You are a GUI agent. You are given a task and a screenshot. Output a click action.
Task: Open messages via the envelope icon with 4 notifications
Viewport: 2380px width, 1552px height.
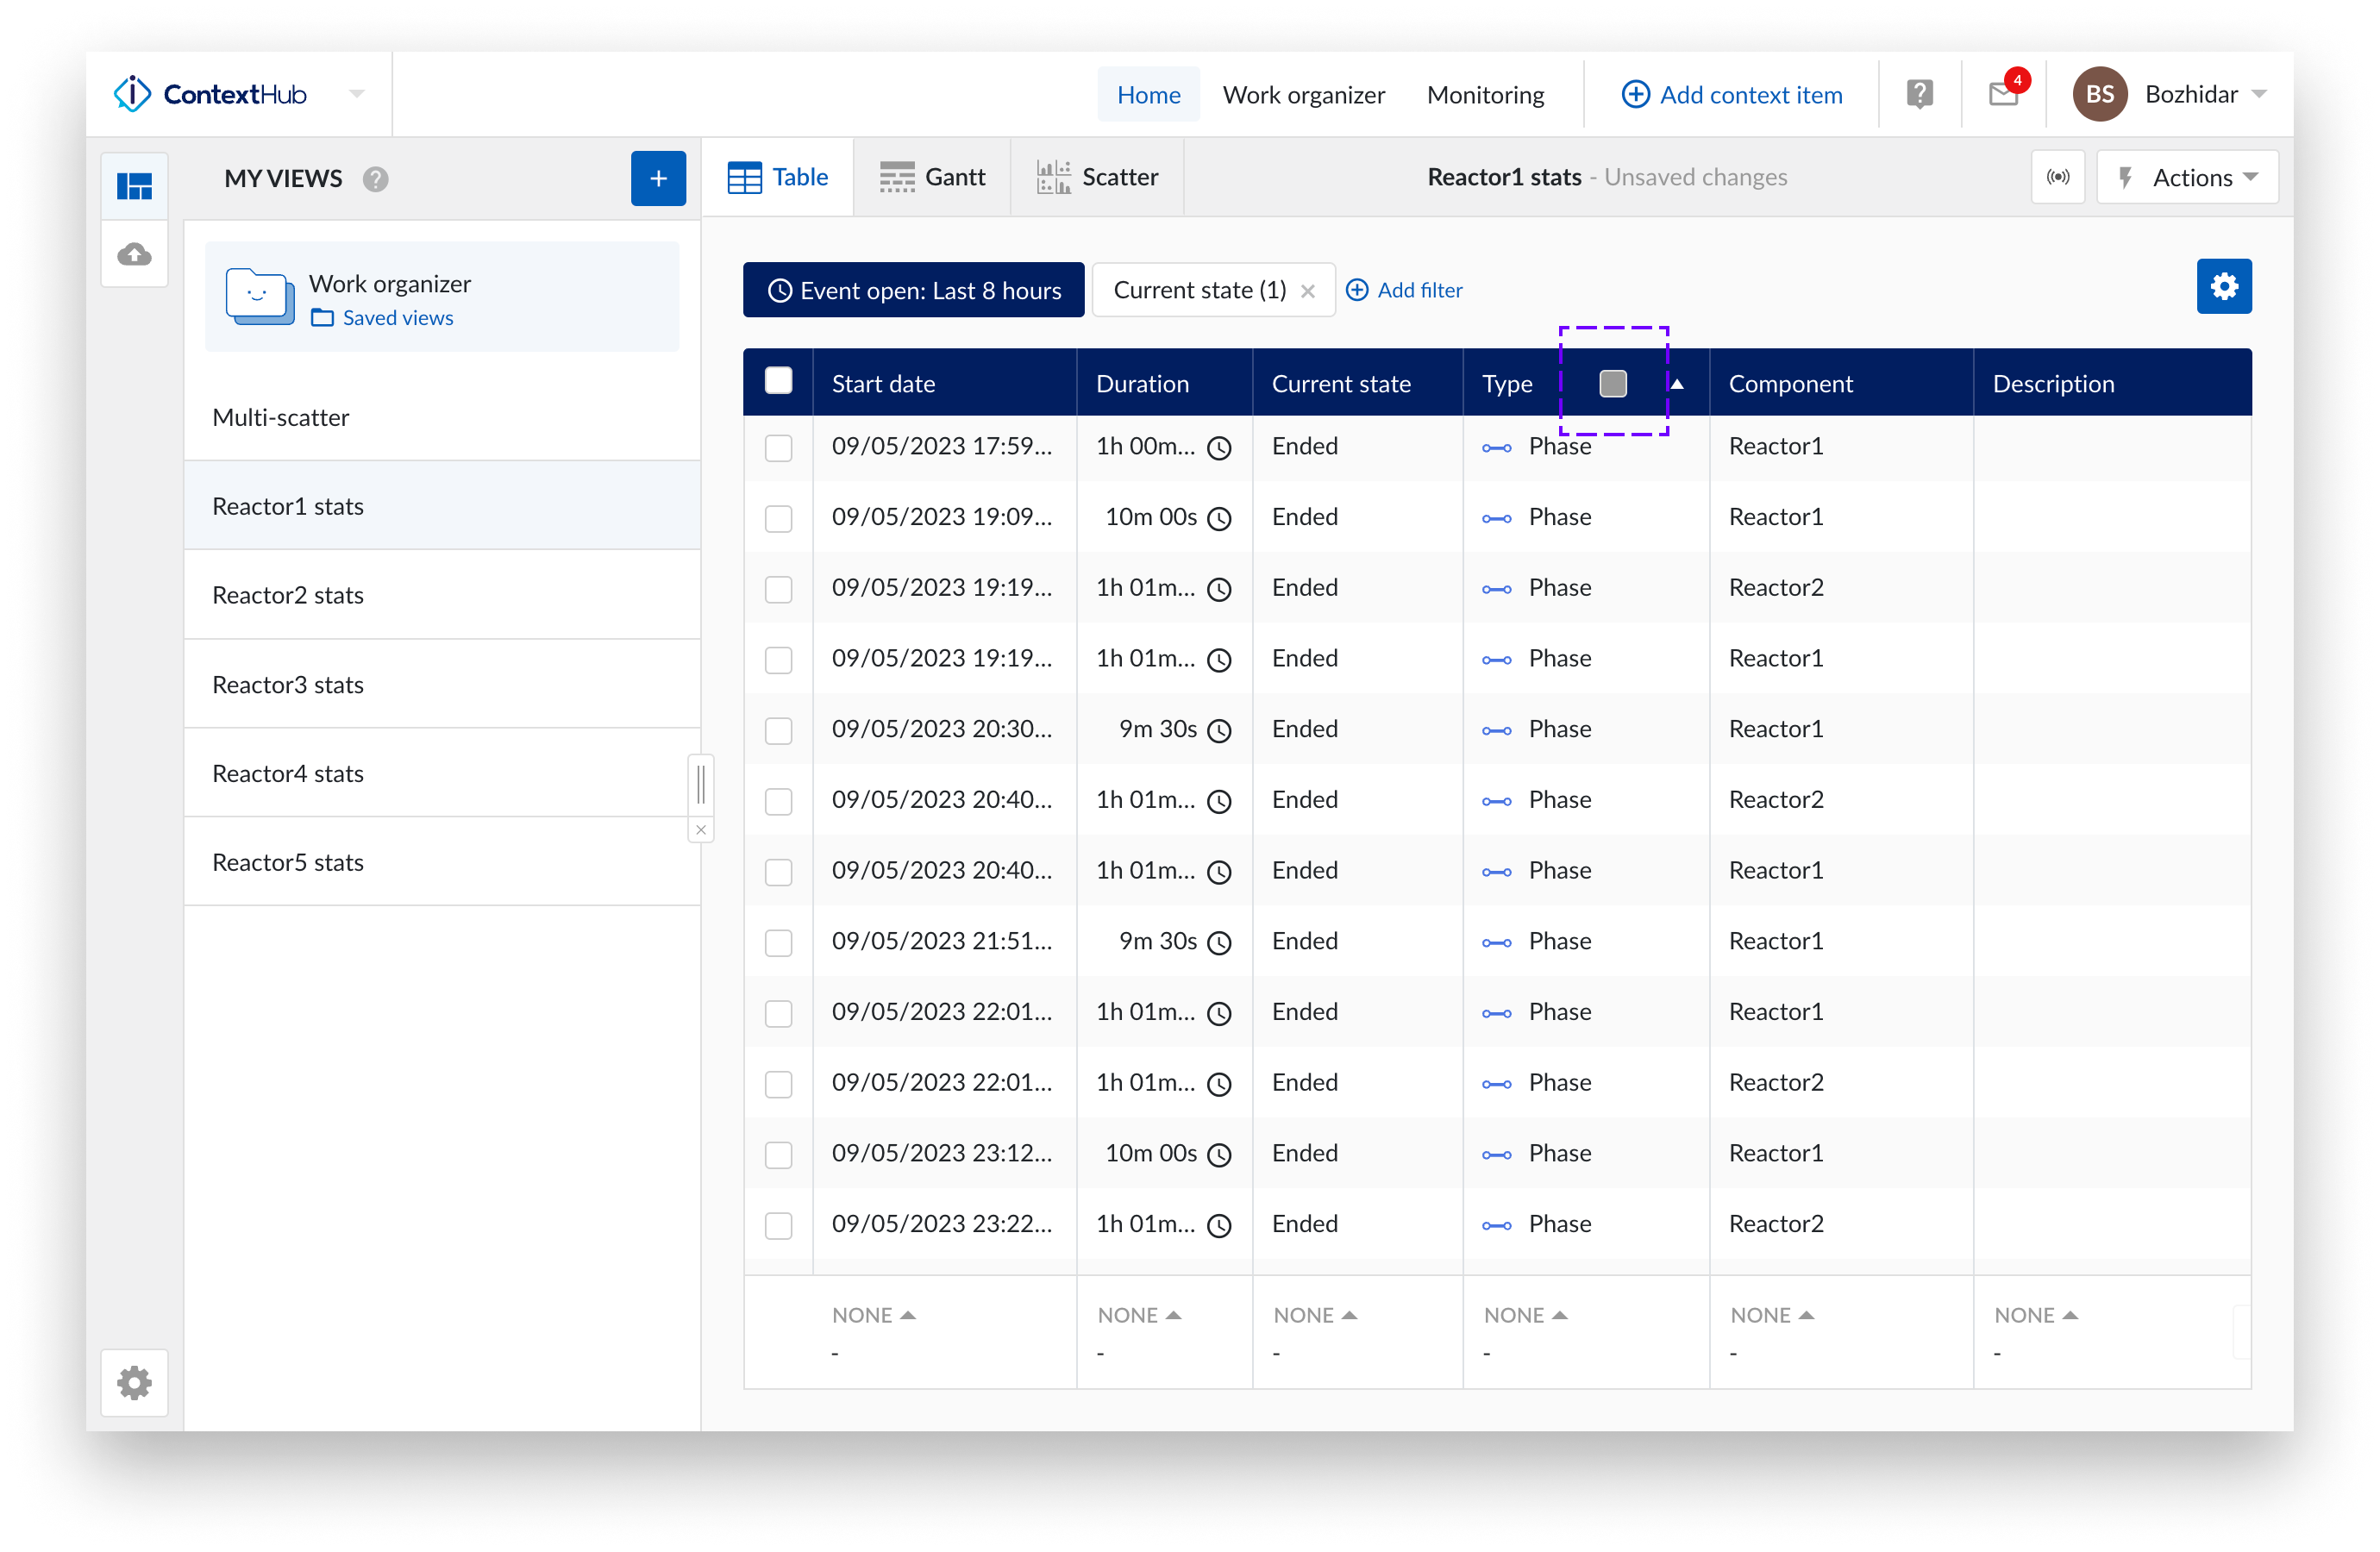click(2002, 93)
